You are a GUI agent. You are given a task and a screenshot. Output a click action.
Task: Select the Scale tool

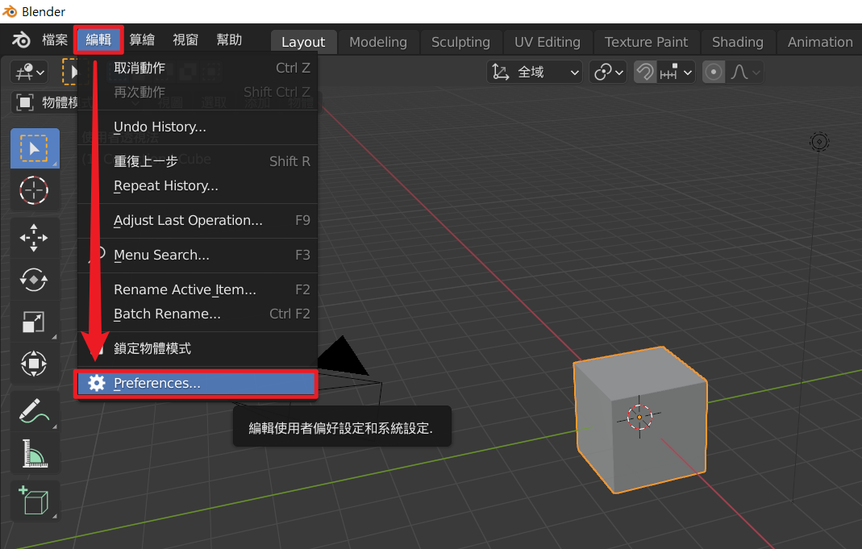pos(34,322)
